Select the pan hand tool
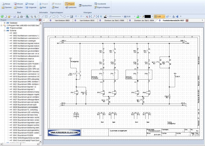Screen dimensions: 205x146 [38, 16]
